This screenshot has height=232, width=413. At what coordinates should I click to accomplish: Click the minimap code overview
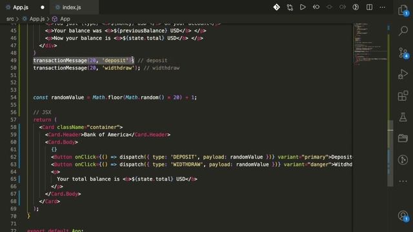(370, 44)
